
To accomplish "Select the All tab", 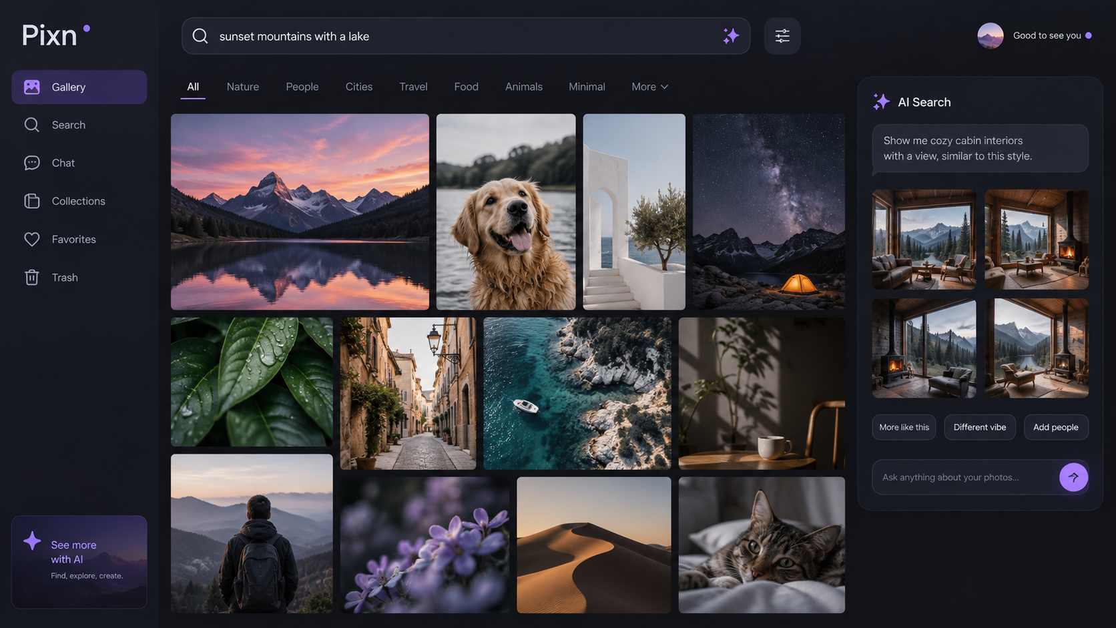I will (x=193, y=87).
